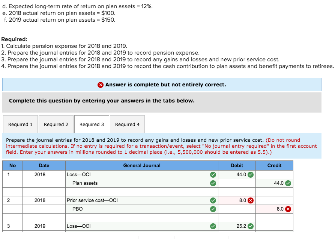Viewport: 335px width, 239px height.
Task: Click green checkmark beside Prior service cost—OCI
Action: coord(213,200)
